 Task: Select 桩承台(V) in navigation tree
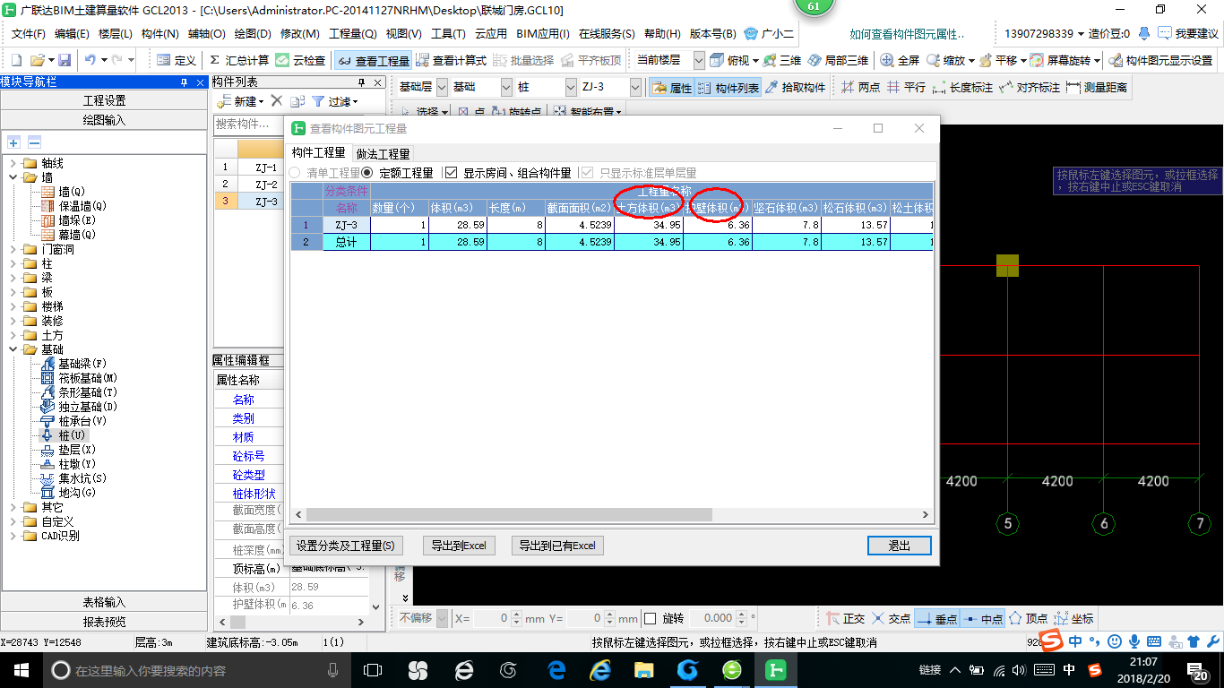click(82, 421)
